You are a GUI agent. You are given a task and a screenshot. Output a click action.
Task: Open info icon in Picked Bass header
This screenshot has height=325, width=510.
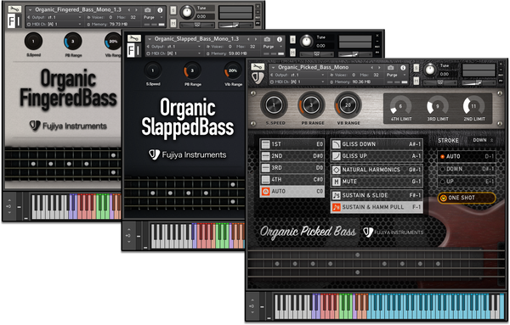[403, 68]
